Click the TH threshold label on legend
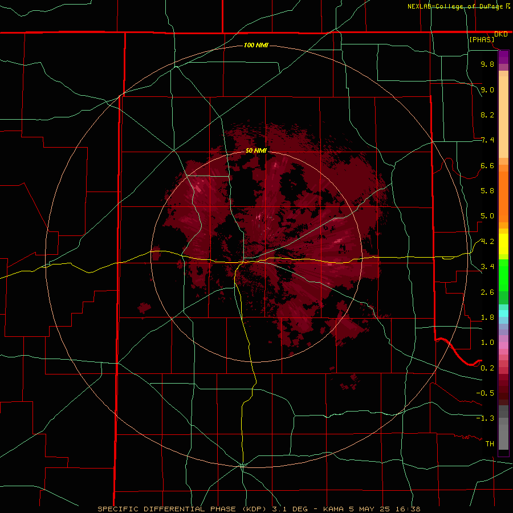Screen dimensions: 513x513 [x=490, y=444]
